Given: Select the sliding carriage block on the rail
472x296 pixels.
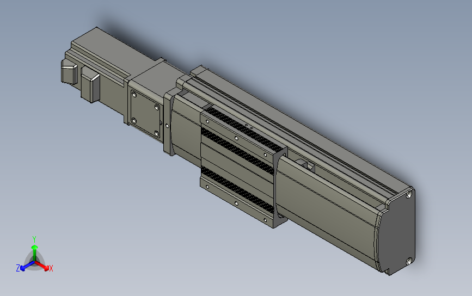Looking at the screenshot, I should click(243, 167).
